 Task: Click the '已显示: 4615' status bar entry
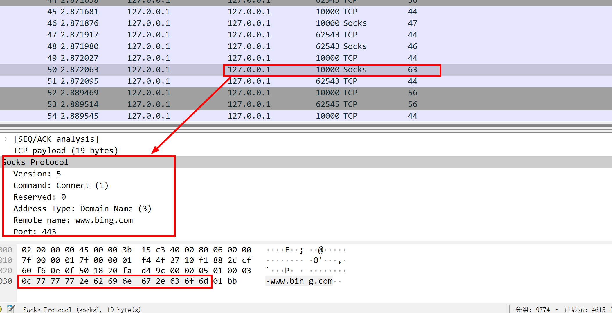(585, 310)
